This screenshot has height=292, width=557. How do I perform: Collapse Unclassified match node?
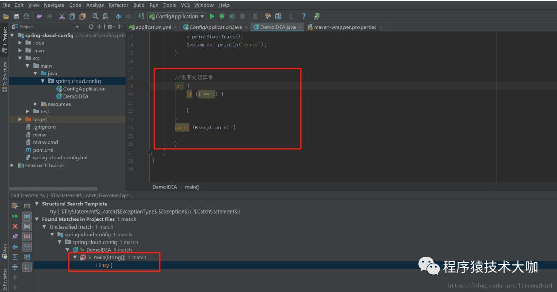point(44,226)
